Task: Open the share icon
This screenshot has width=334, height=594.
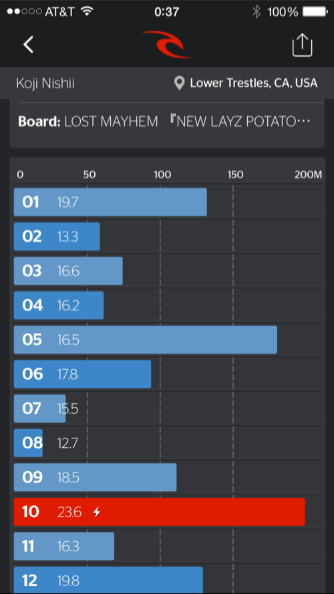Action: pyautogui.click(x=302, y=45)
